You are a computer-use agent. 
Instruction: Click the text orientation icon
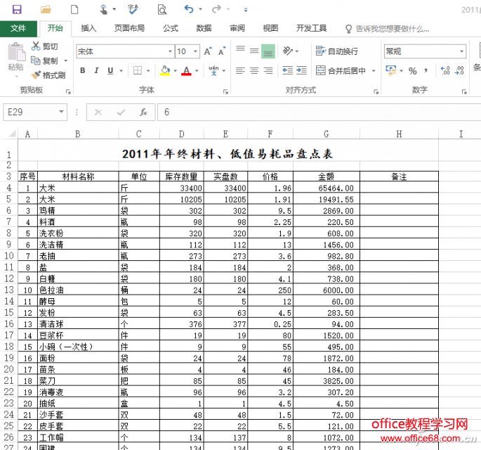(x=288, y=51)
